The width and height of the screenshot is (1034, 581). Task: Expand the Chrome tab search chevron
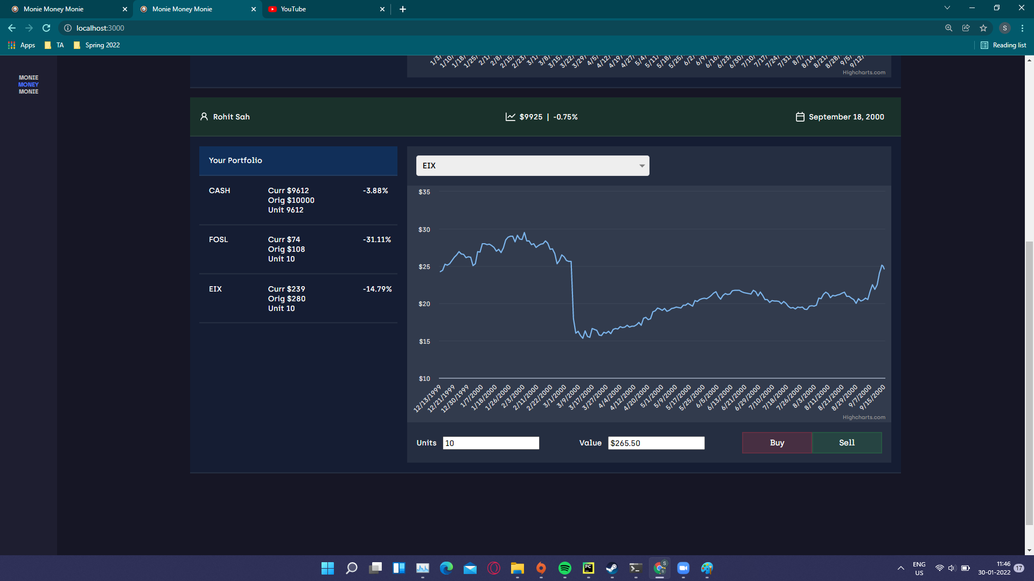pyautogui.click(x=947, y=8)
